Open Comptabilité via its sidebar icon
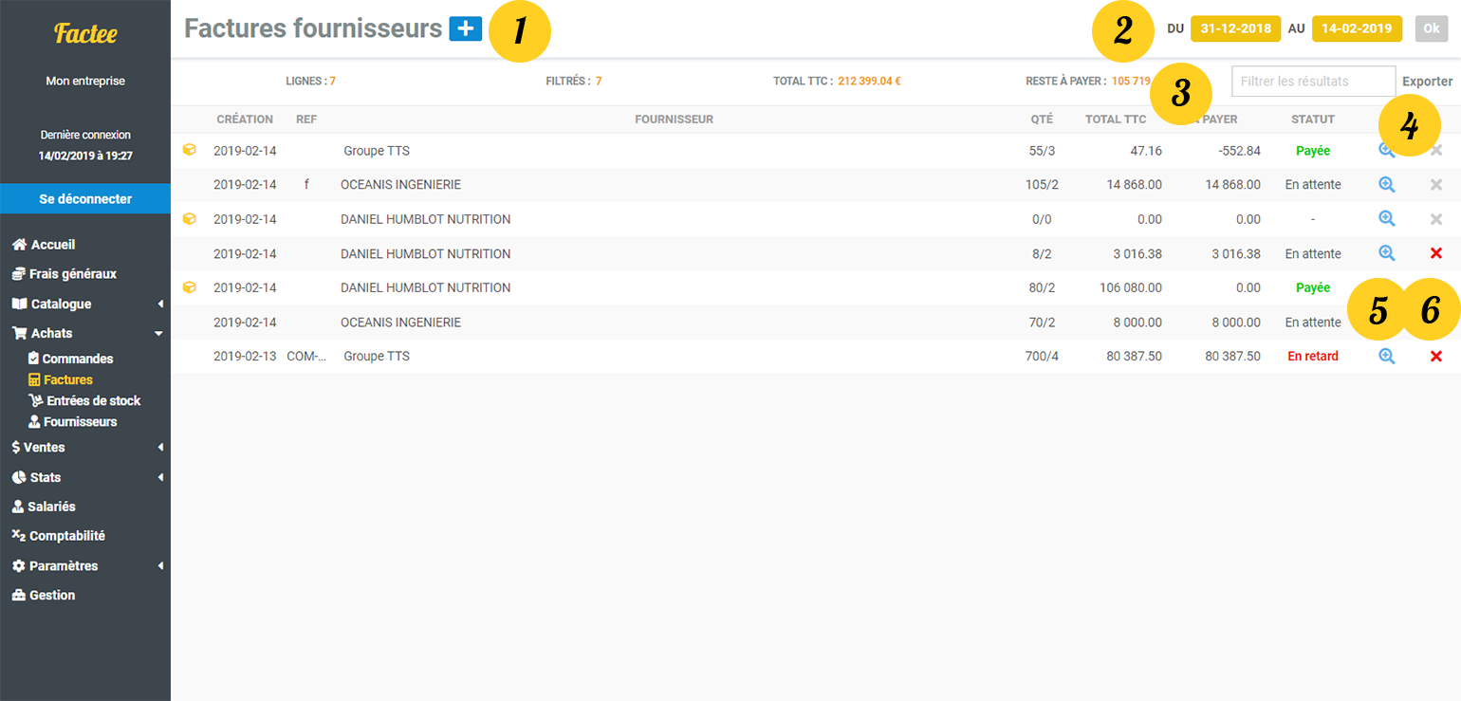Screen dimensions: 1461x701 click(19, 535)
